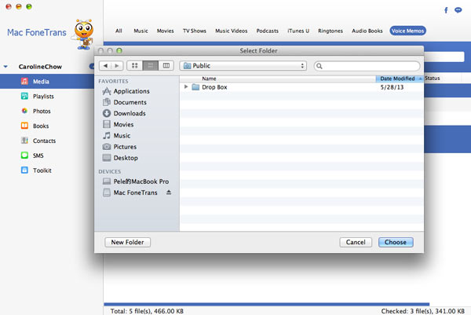Click the New Folder button
Image resolution: width=471 pixels, height=315 pixels.
127,242
